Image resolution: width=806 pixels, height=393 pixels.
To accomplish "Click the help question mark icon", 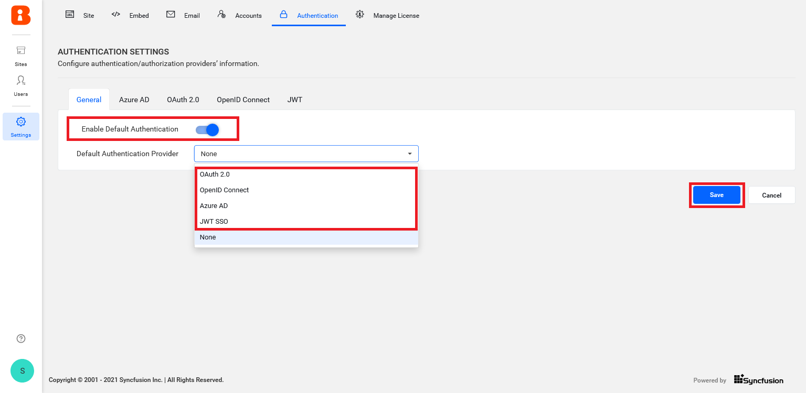I will (x=21, y=339).
